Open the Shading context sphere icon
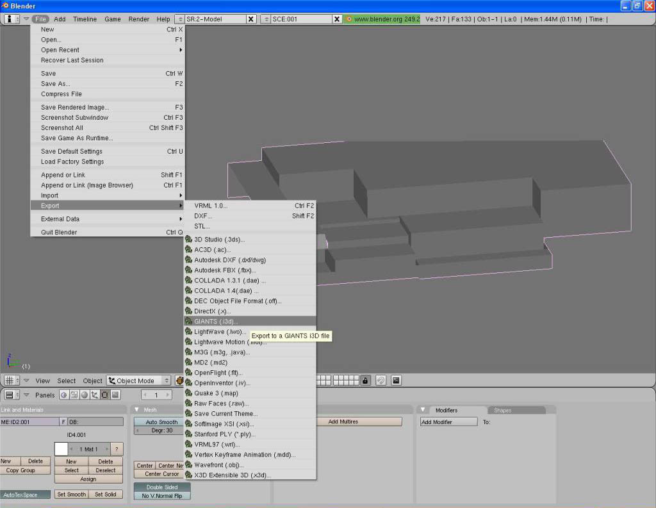Screen dimensions: 656x508 tap(85, 395)
